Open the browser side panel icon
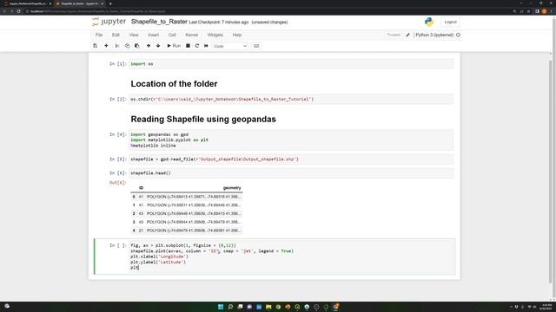This screenshot has width=556, height=312. (537, 11)
